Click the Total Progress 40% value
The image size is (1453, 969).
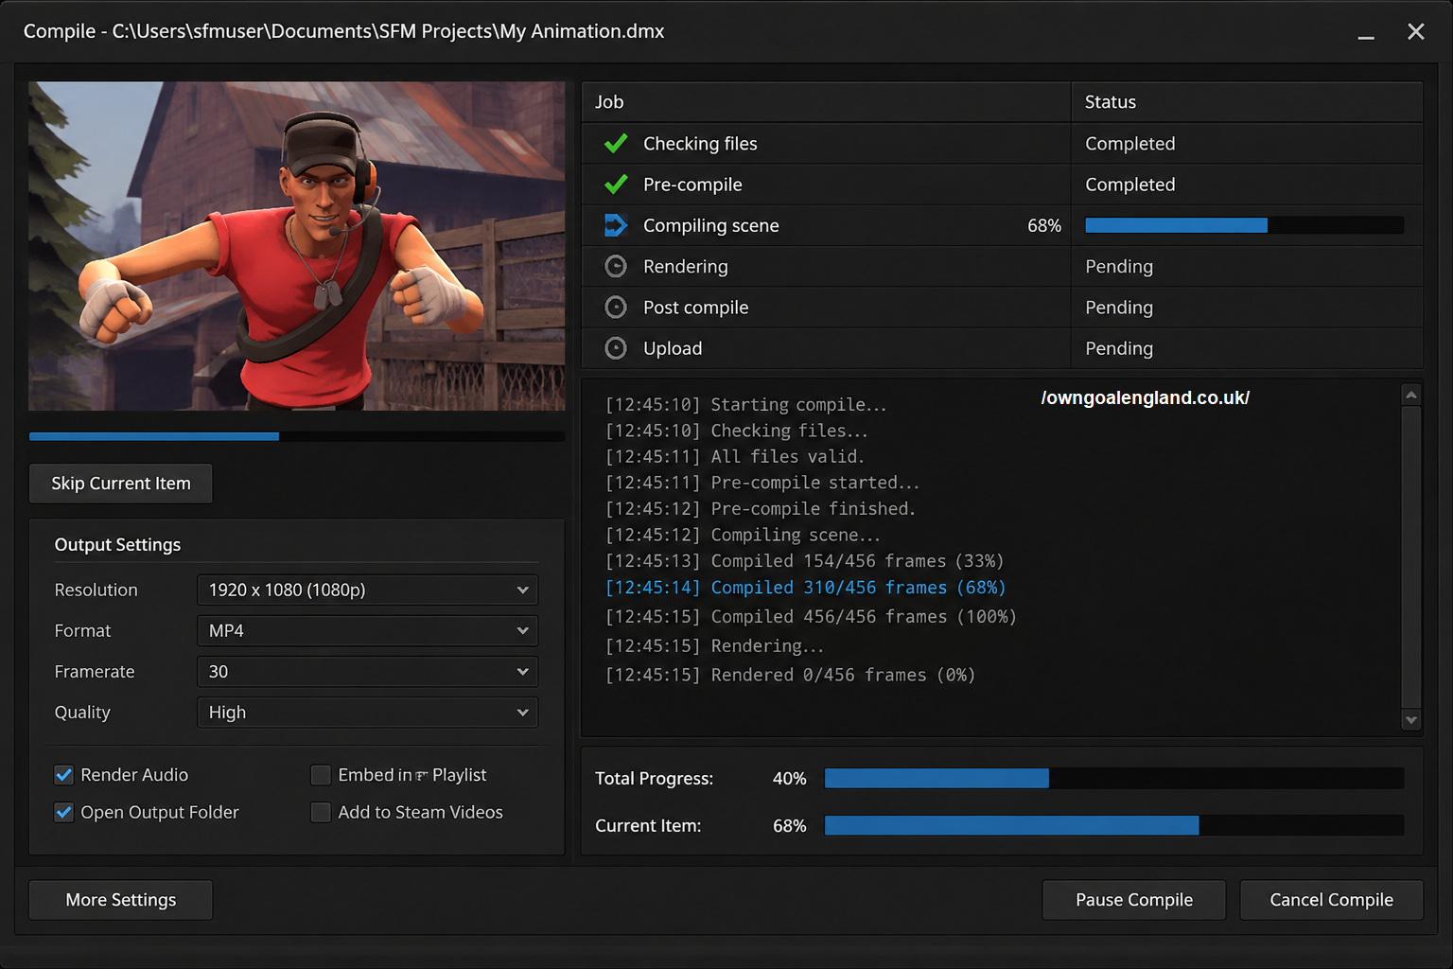coord(789,778)
